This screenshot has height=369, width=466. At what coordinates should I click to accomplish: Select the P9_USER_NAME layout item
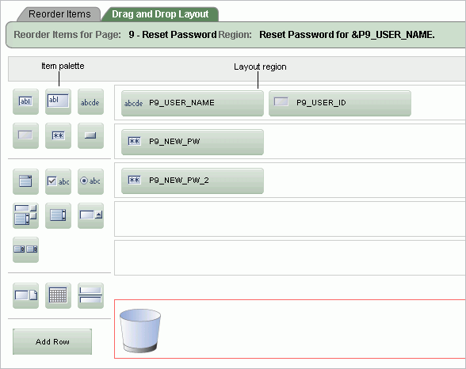click(x=193, y=103)
